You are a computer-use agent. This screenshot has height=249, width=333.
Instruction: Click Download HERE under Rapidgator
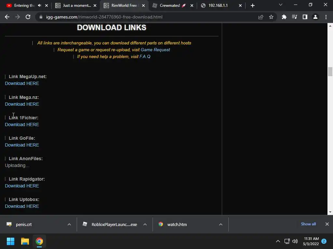point(22,186)
